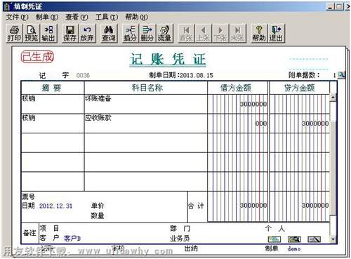Screen dimensions: 351x259
Task: Click 删分 delete entry icon
Action: (x=147, y=34)
